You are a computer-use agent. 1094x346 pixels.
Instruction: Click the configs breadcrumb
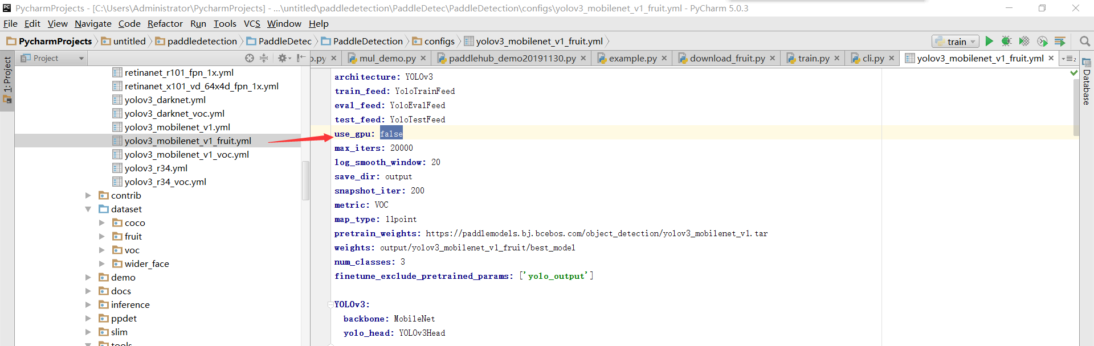pos(433,41)
